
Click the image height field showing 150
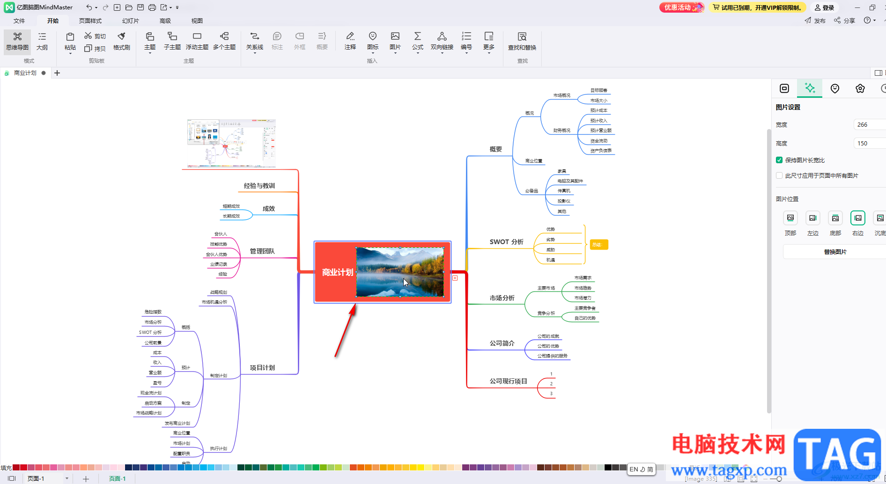(x=870, y=143)
